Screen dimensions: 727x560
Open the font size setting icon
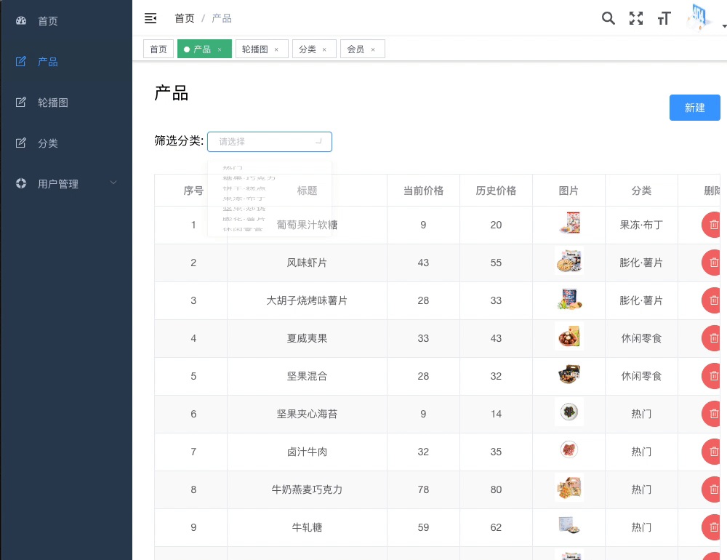point(664,18)
